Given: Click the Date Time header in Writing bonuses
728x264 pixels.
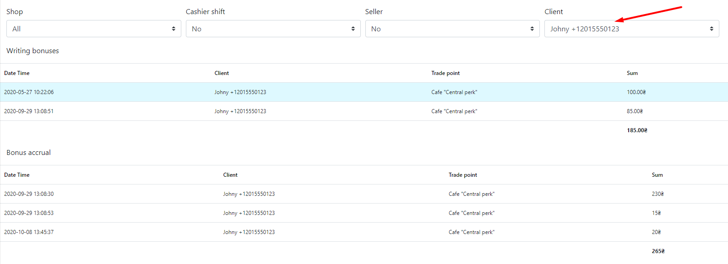Looking at the screenshot, I should pos(17,73).
